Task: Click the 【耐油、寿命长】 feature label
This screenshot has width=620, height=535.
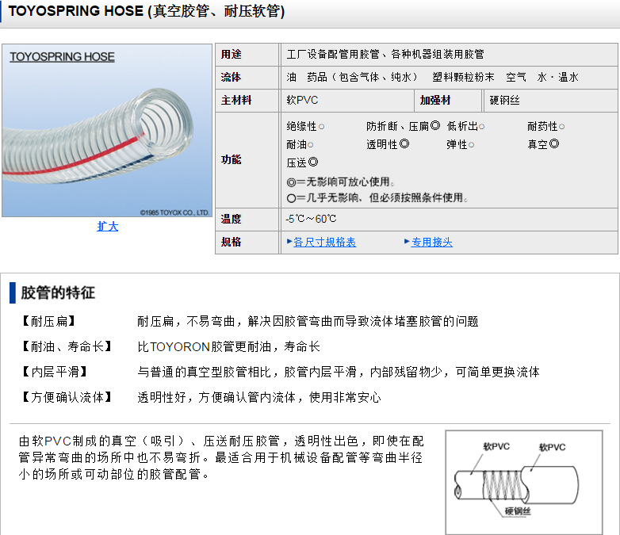Action: [67, 346]
